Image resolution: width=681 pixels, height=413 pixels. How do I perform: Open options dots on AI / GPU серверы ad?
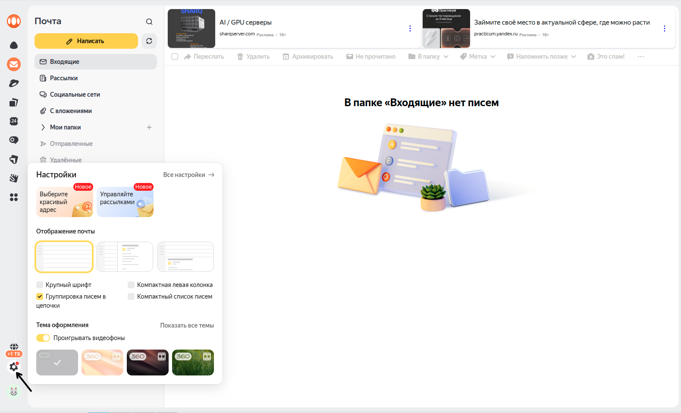(x=410, y=28)
